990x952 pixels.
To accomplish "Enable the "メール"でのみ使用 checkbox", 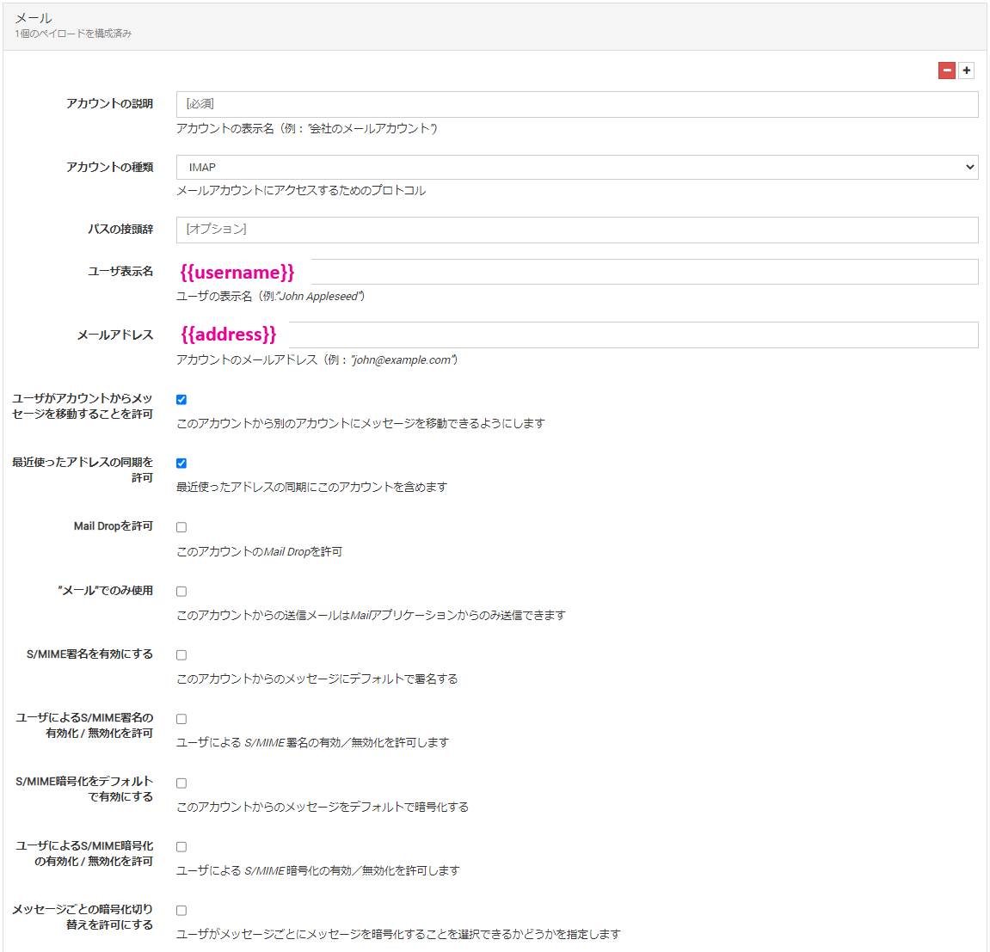I will point(181,592).
